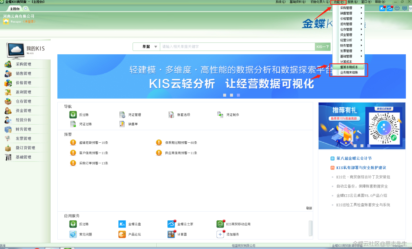This screenshot has height=249, width=412.
Task: Open the 产品论坛 icon
Action: point(122,235)
